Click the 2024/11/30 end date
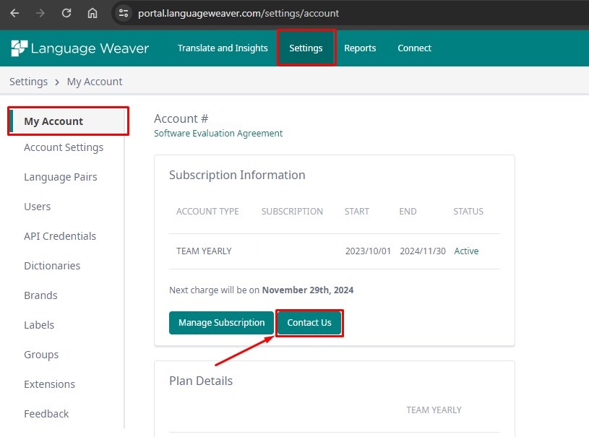This screenshot has height=437, width=589. click(423, 251)
